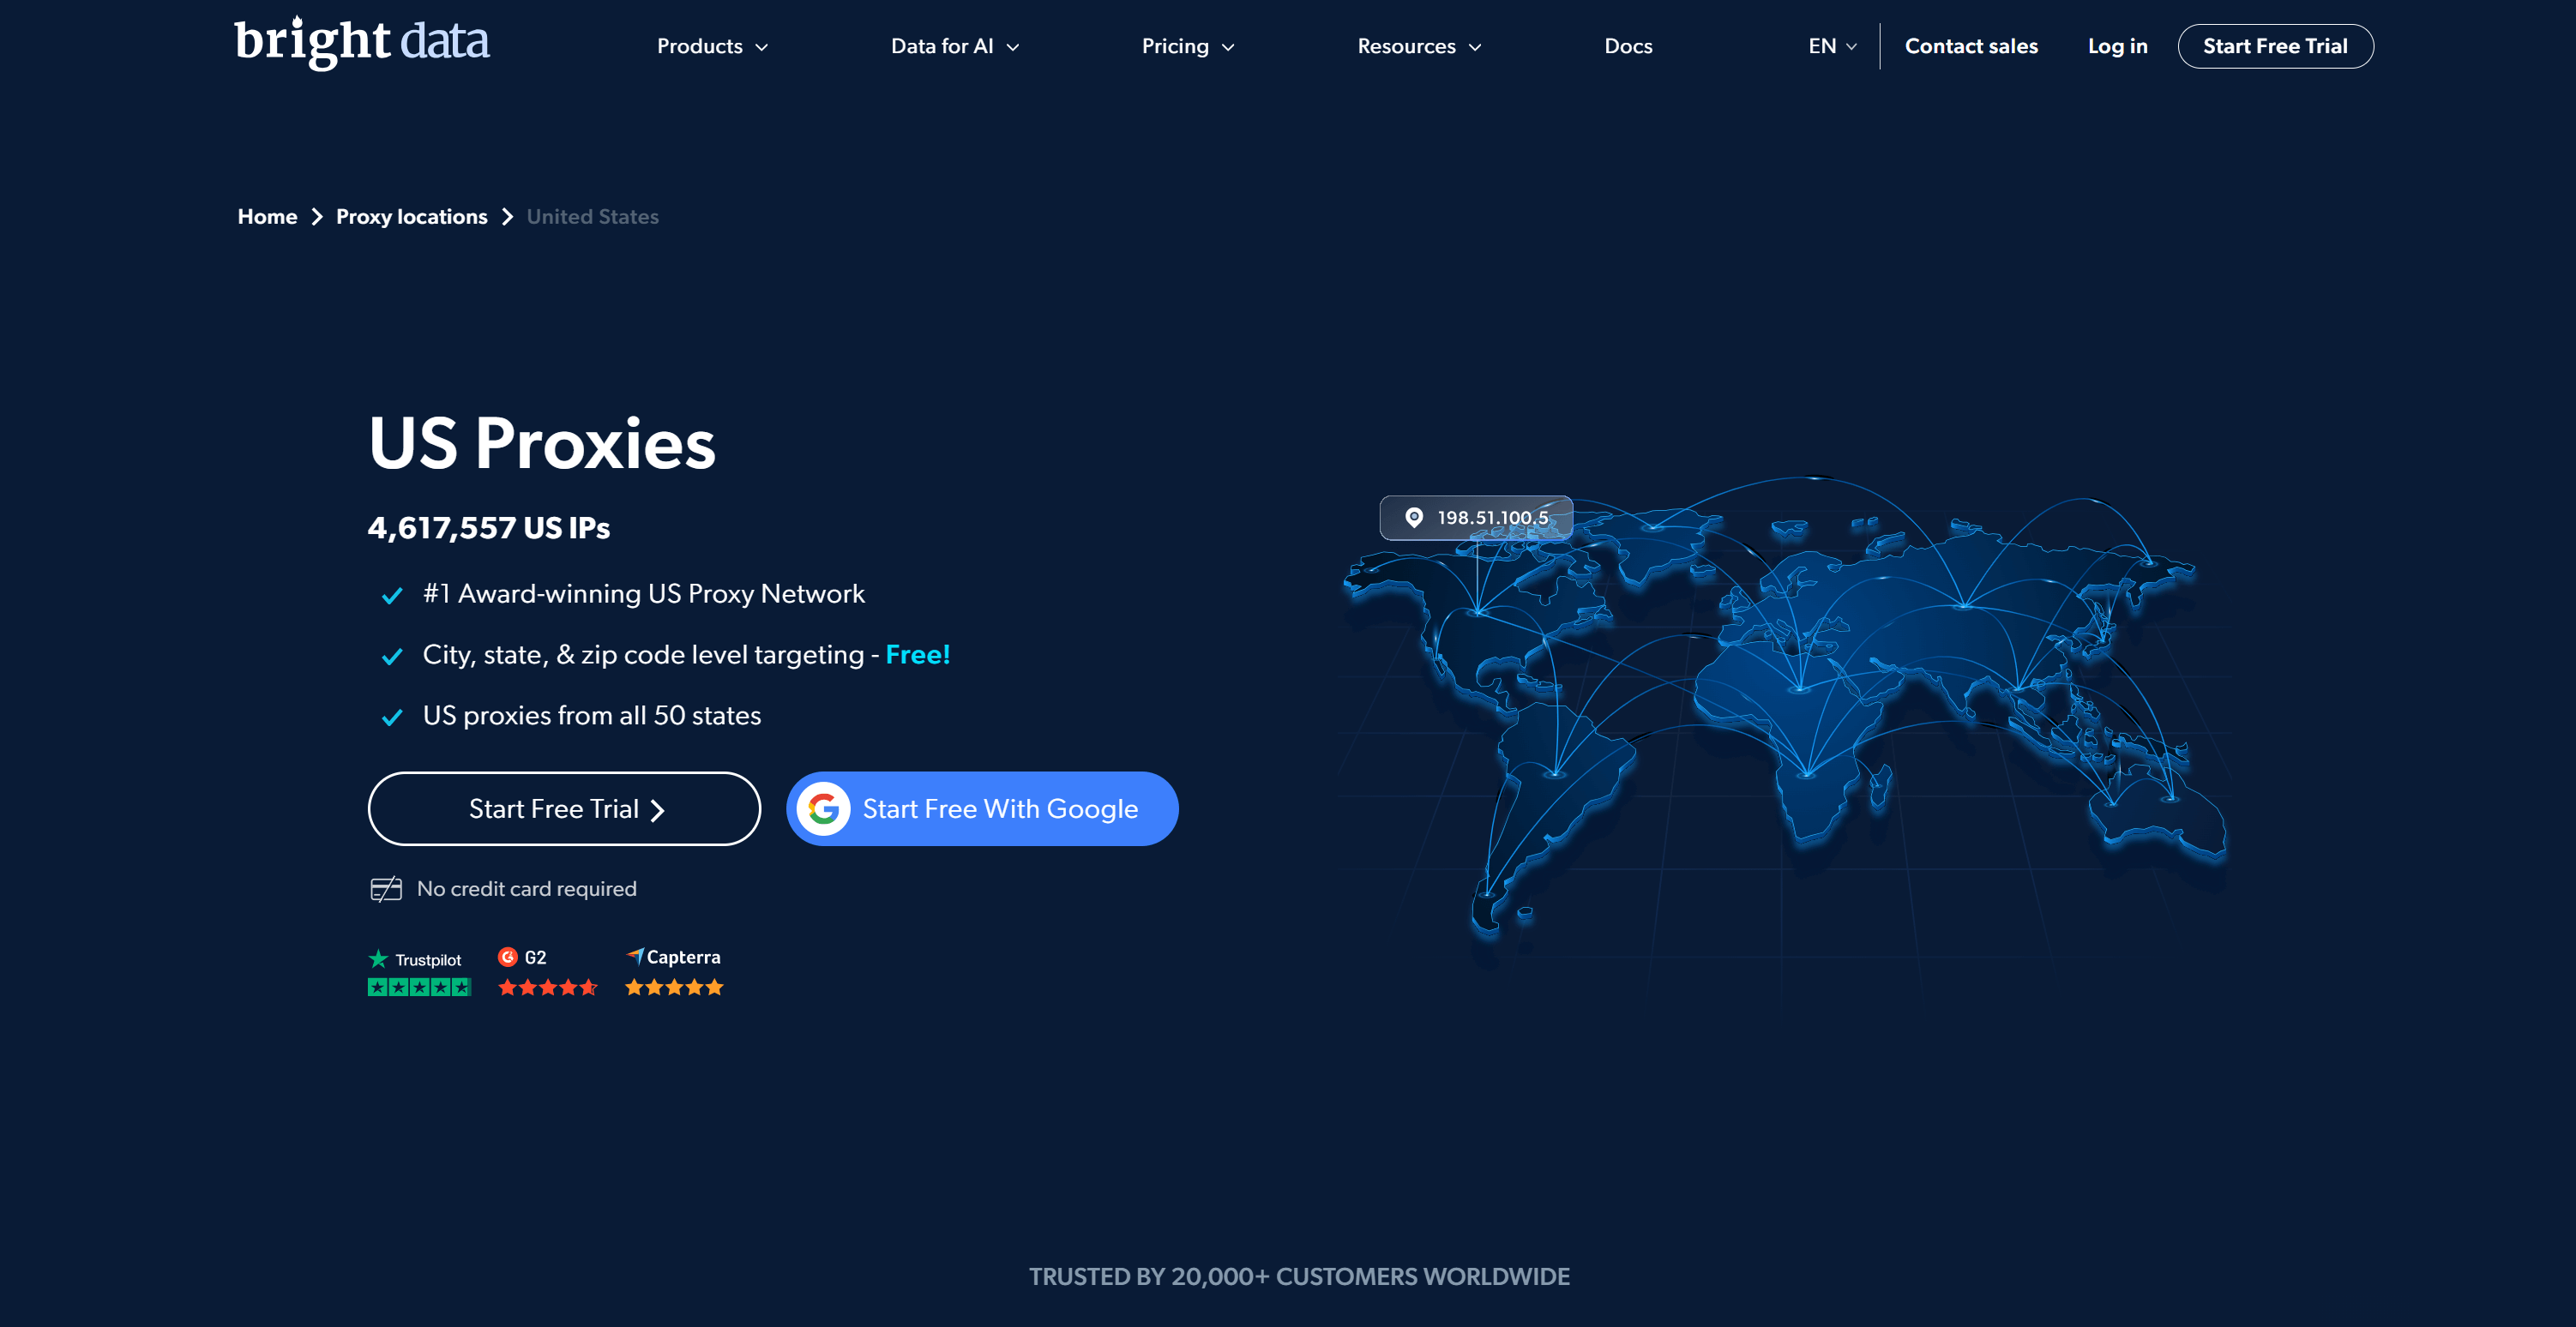
Task: Open the Pricing menu
Action: tap(1187, 46)
